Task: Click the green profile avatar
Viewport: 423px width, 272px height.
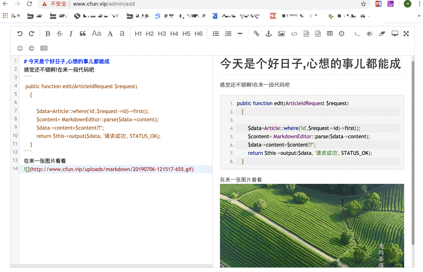Action: pyautogui.click(x=408, y=4)
